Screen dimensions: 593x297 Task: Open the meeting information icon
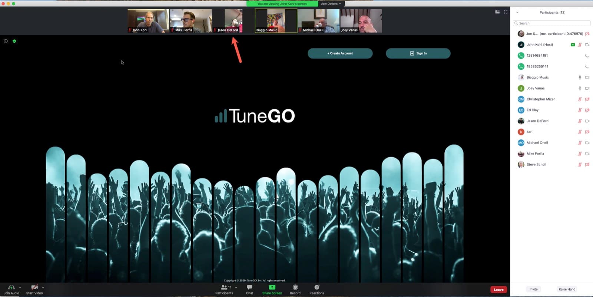coord(6,41)
